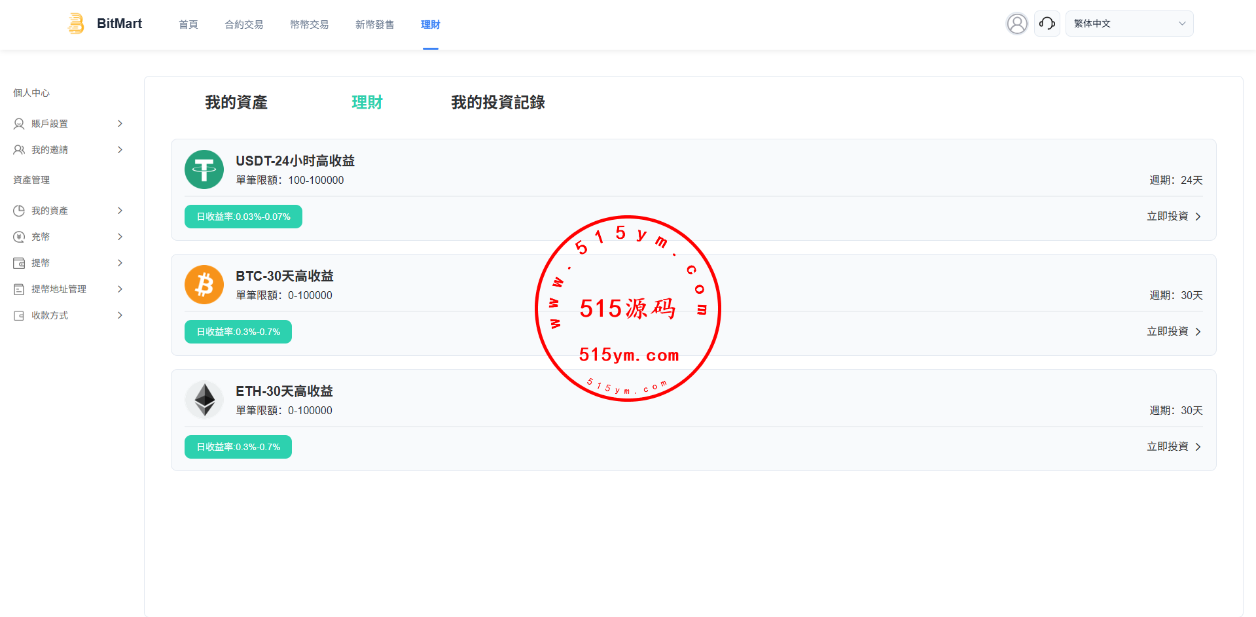Viewport: 1256px width, 617px height.
Task: Expand the 賬戶設置 sidebar chevron
Action: click(120, 124)
